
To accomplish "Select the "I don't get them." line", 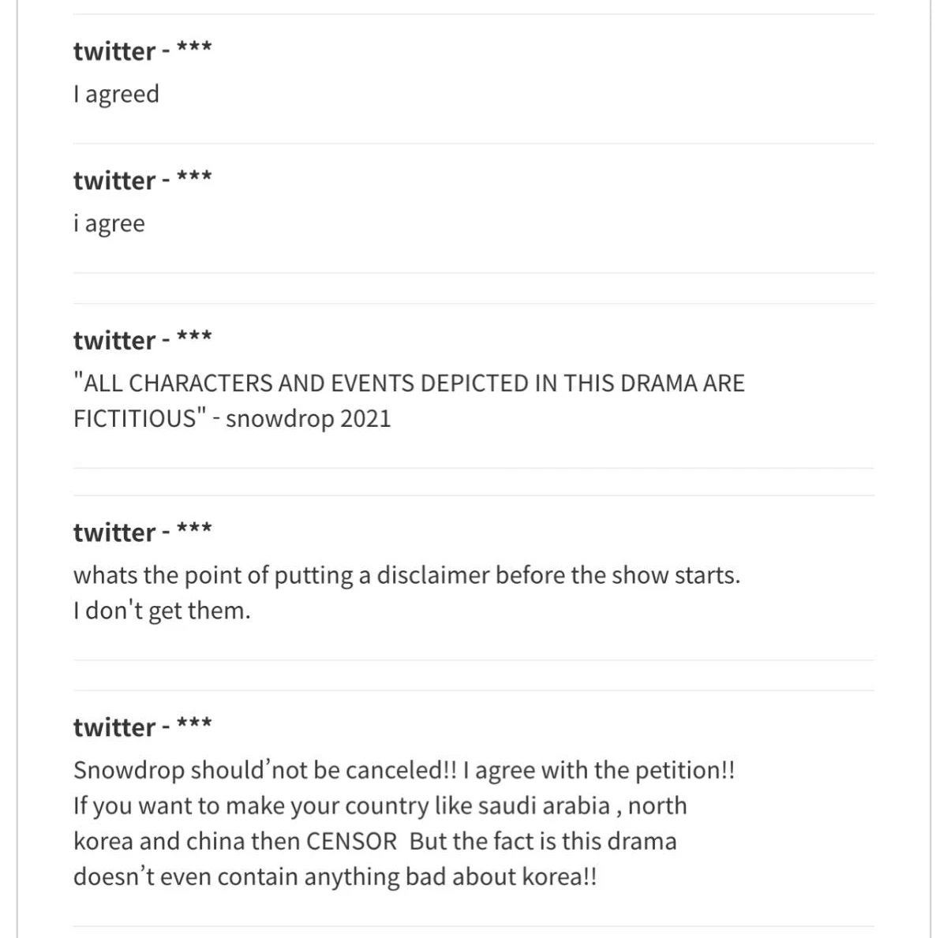I will (x=162, y=611).
